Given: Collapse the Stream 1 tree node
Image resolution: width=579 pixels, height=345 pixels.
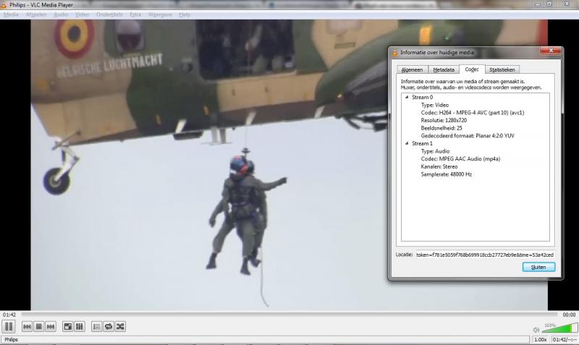Looking at the screenshot, I should tap(407, 143).
